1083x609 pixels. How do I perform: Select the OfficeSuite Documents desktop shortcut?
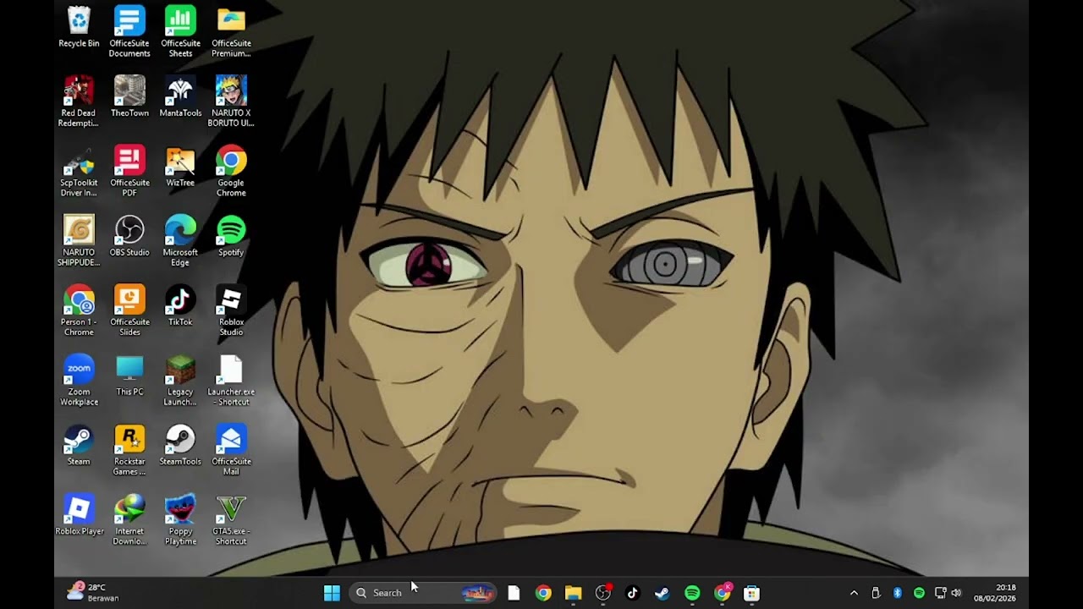(129, 32)
